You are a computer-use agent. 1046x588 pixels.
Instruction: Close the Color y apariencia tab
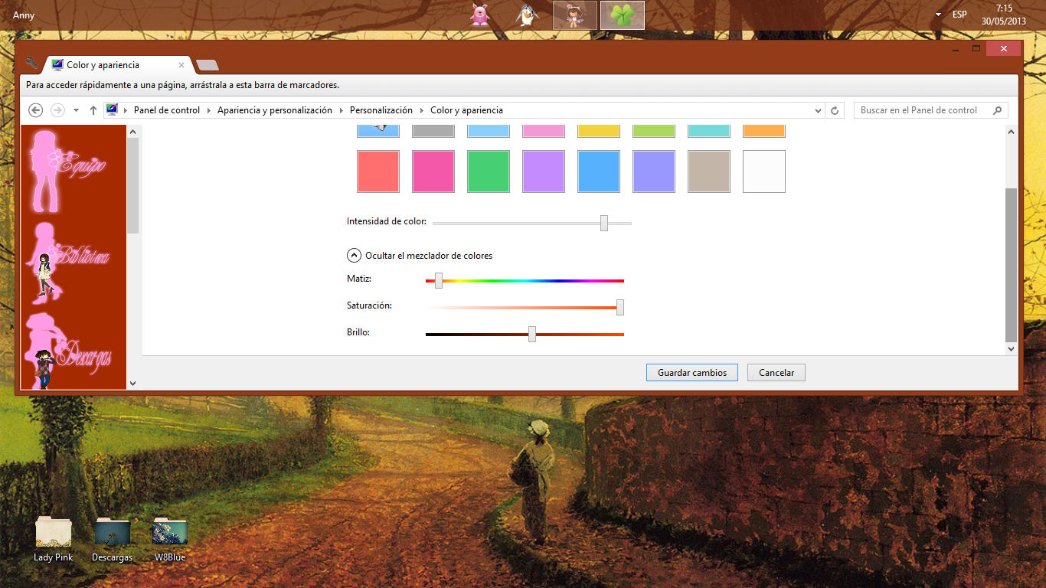[x=181, y=65]
